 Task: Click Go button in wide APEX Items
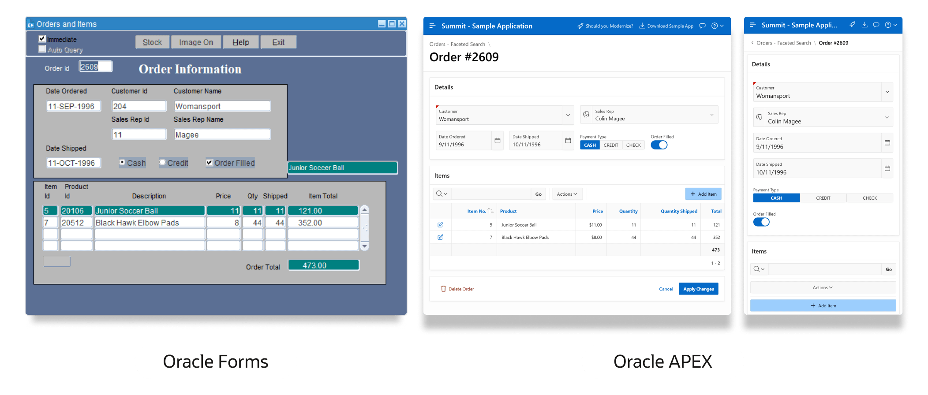(x=539, y=194)
